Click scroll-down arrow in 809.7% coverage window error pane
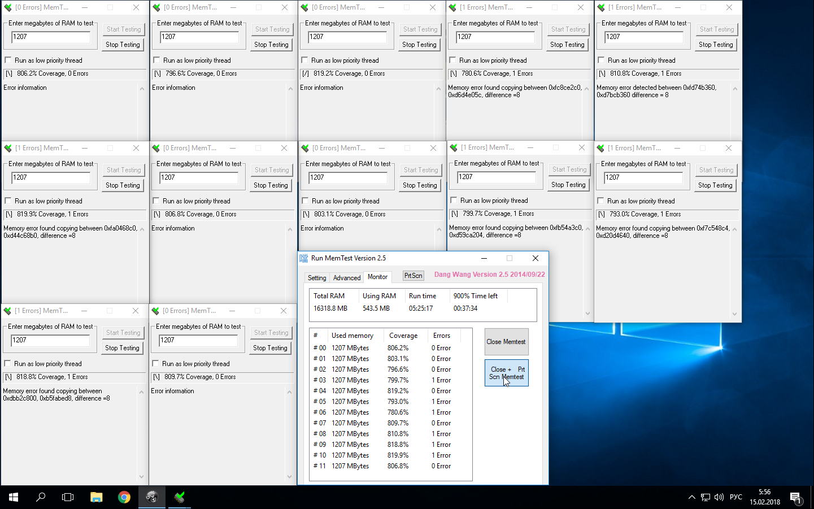This screenshot has height=509, width=814. [289, 477]
